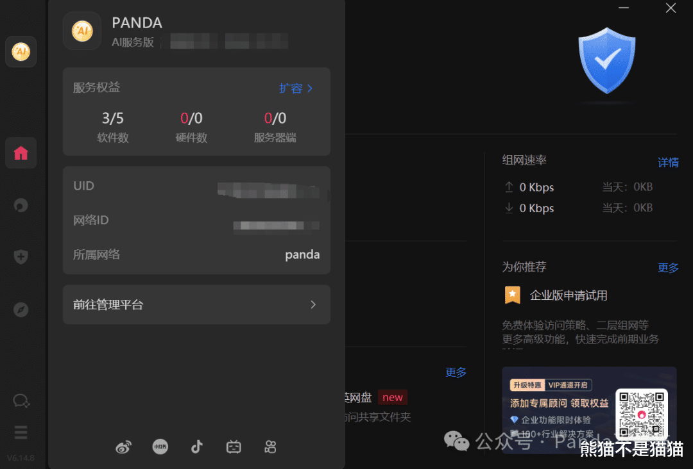Close the window
Screen dimensions: 693x469
[671, 8]
